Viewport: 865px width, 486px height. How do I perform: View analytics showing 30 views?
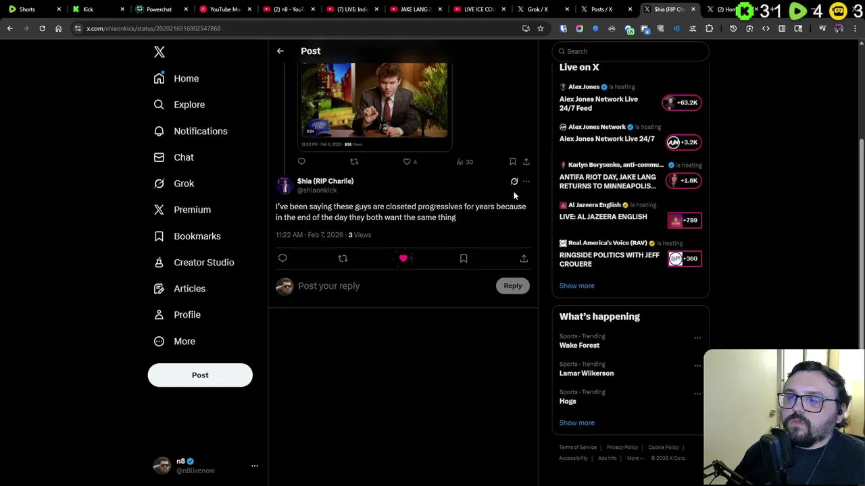tap(465, 161)
